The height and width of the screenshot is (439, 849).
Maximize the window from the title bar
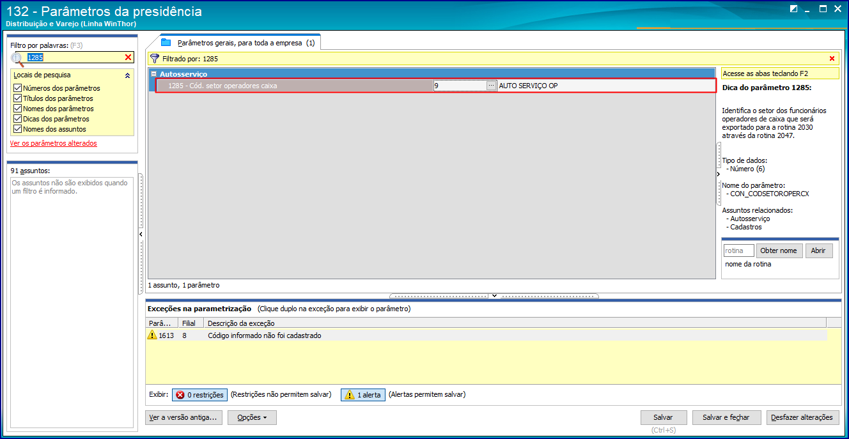click(823, 8)
